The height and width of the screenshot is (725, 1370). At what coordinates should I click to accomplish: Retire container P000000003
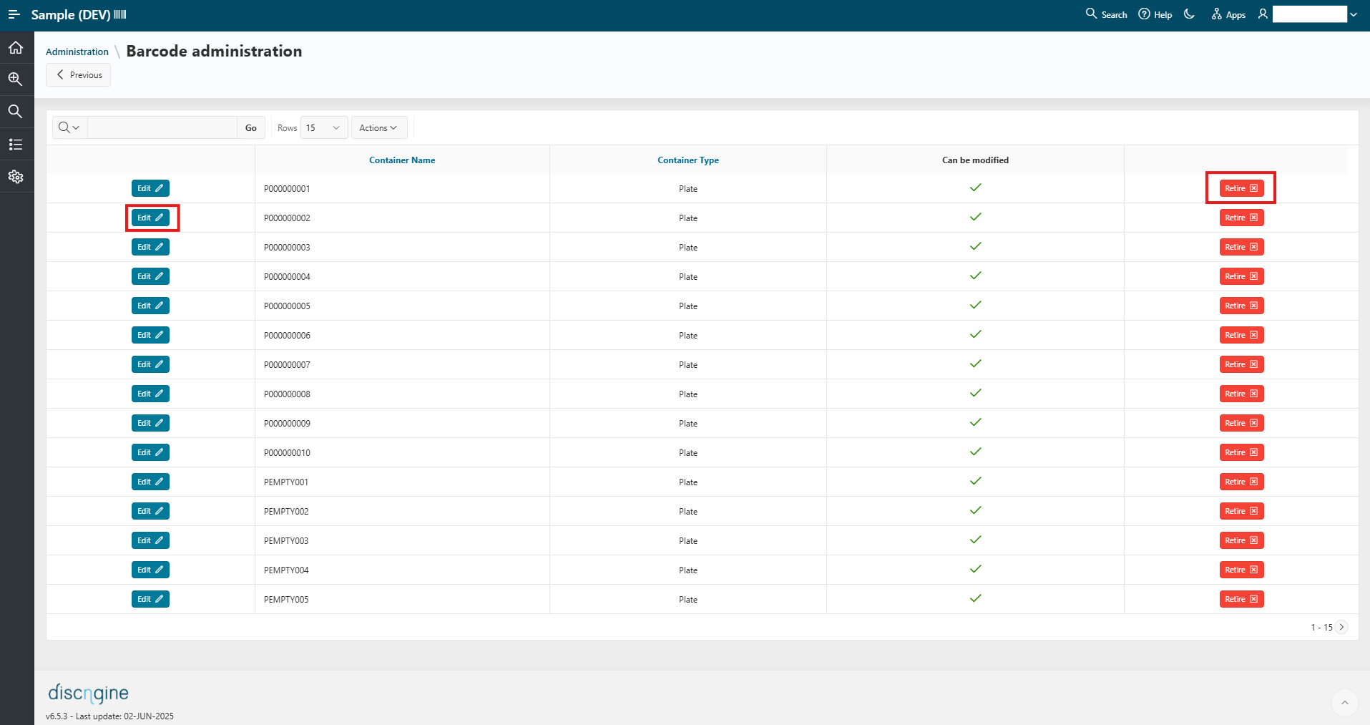pos(1241,247)
